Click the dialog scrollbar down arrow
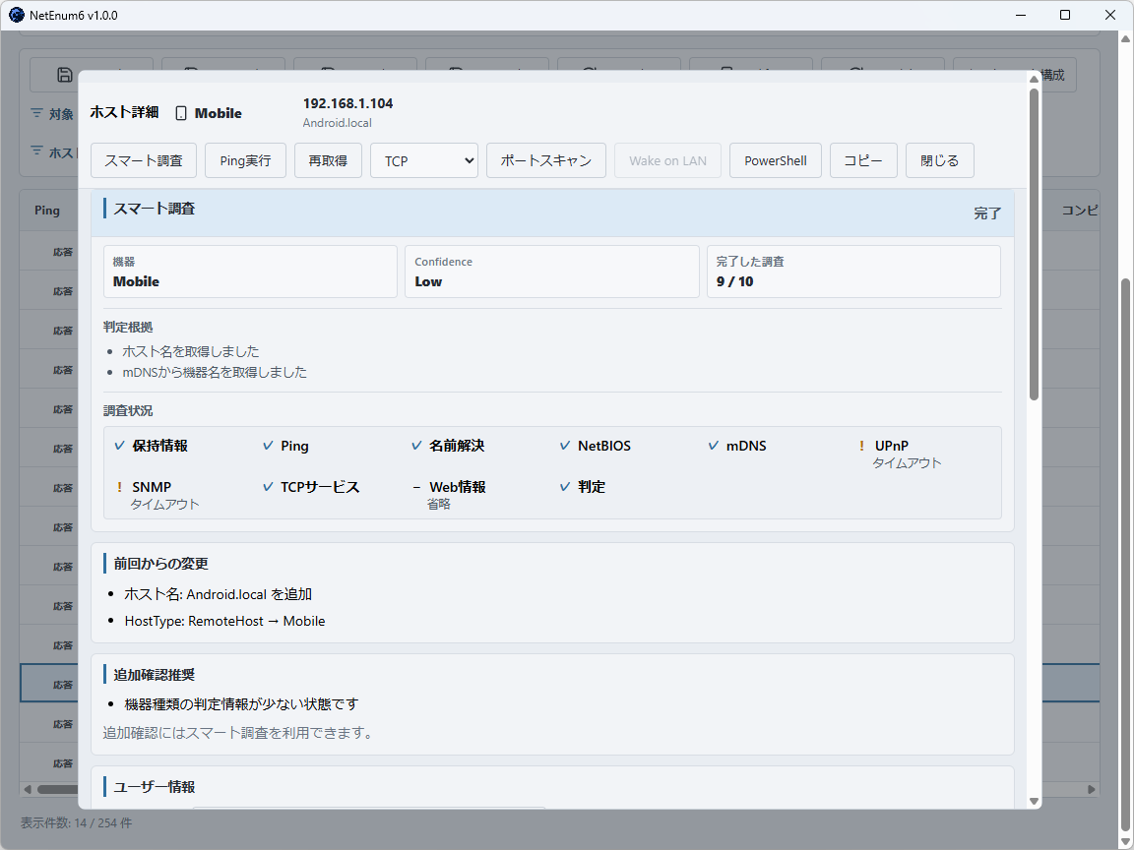The image size is (1134, 850). click(x=1035, y=801)
